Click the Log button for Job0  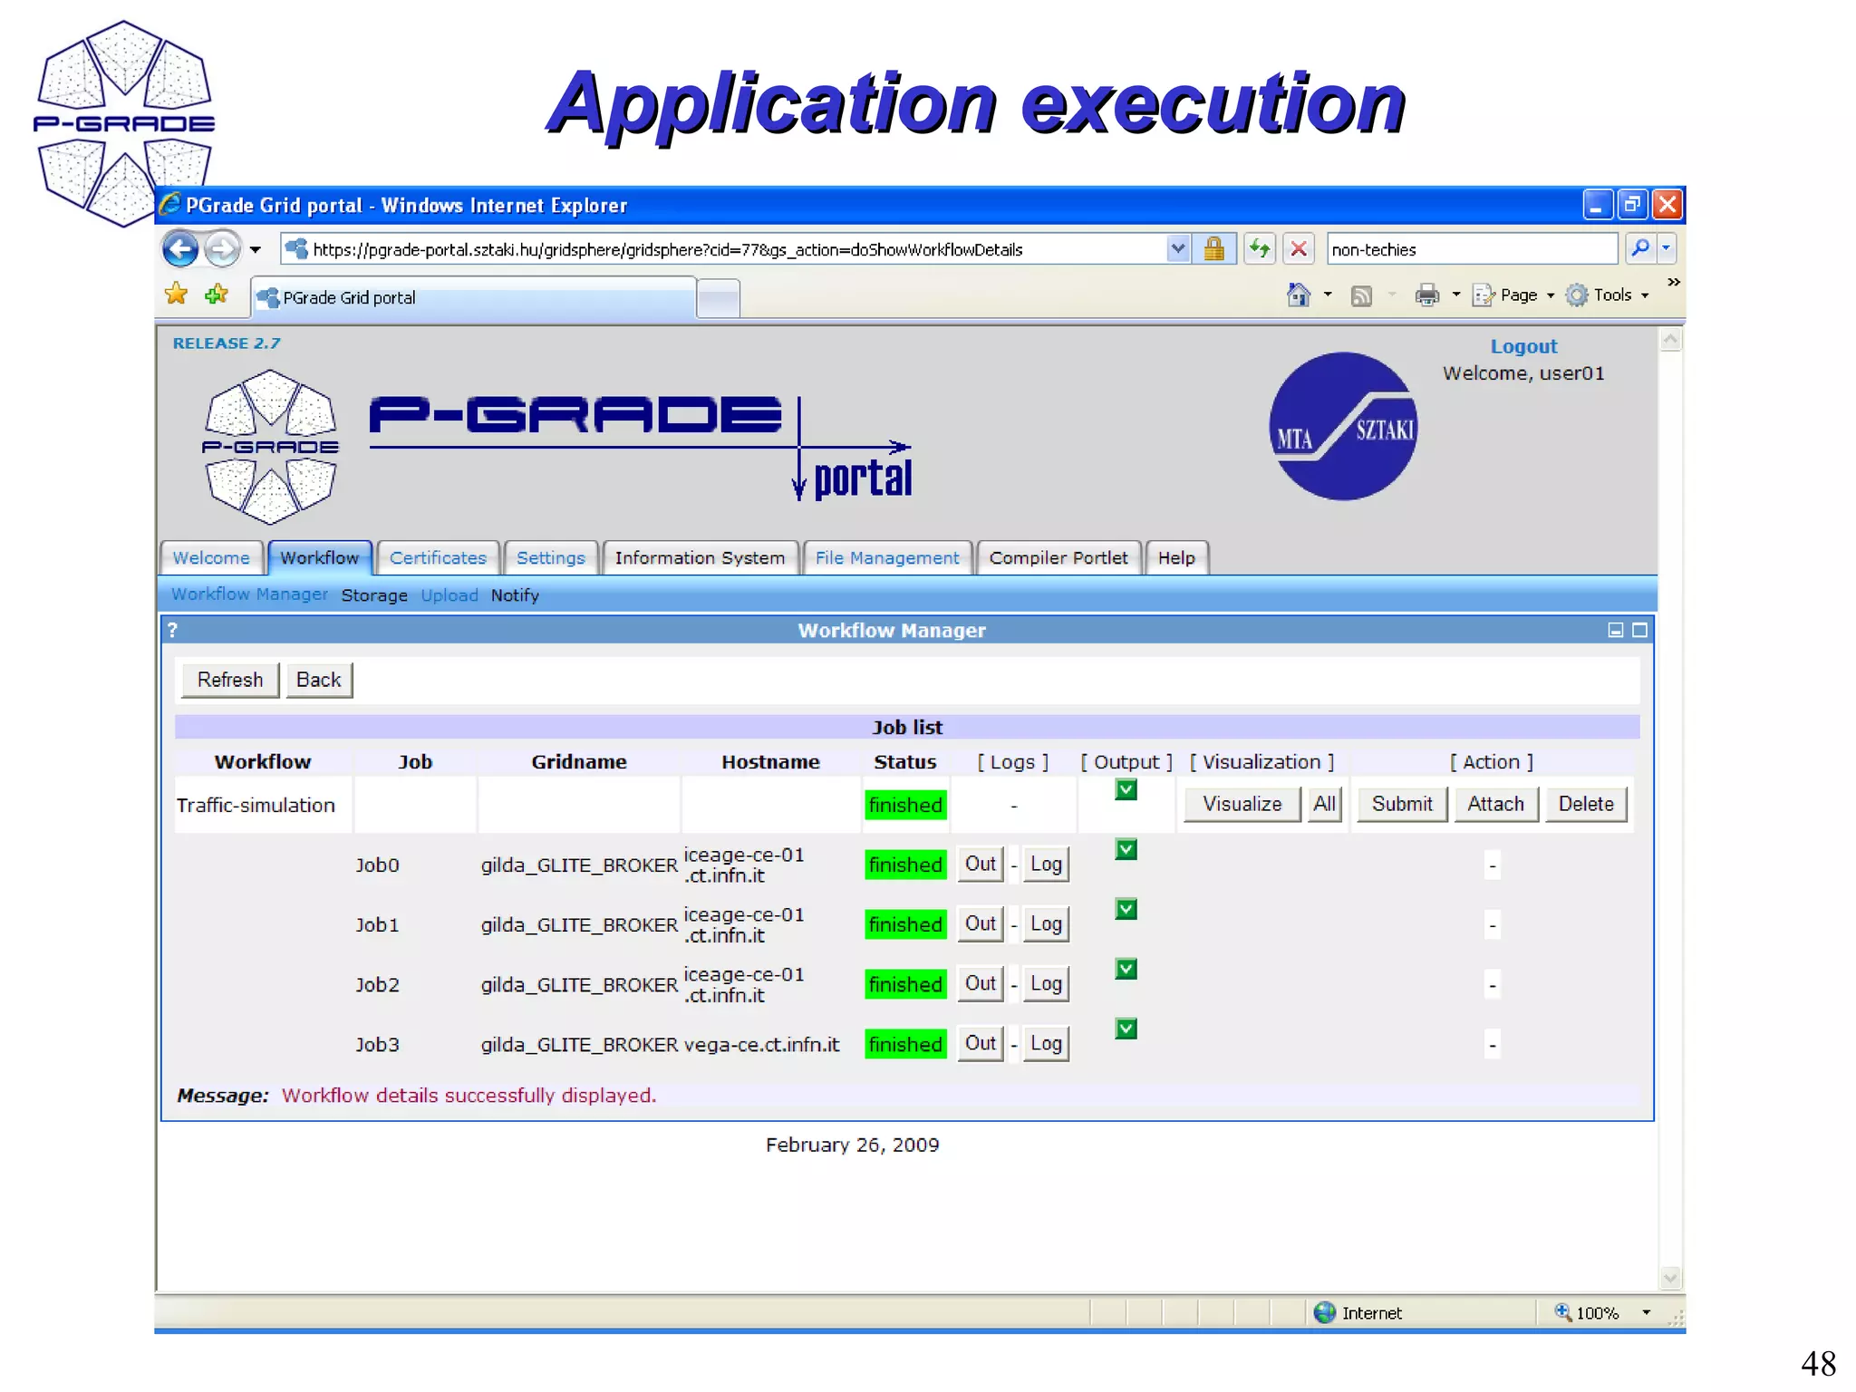pyautogui.click(x=1046, y=864)
